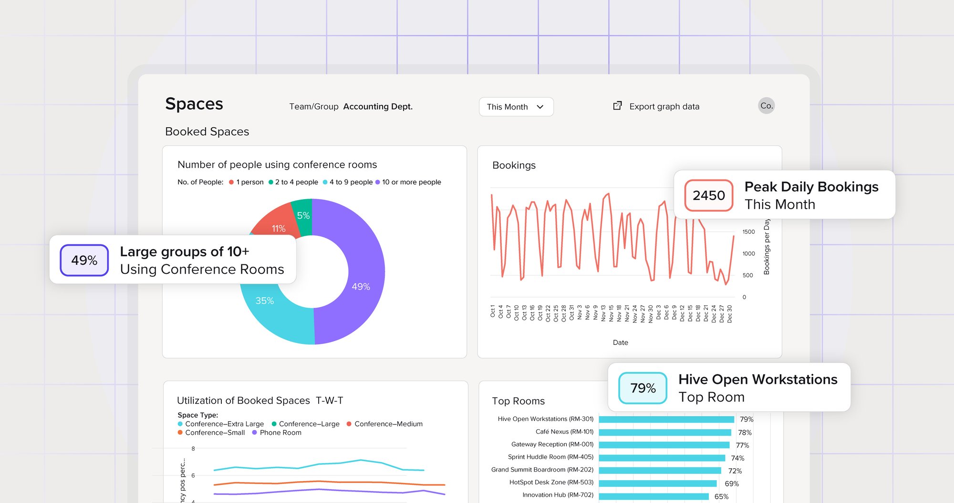954x503 pixels.
Task: Toggle Conference–Extra Large legend entry
Action: tap(220, 424)
